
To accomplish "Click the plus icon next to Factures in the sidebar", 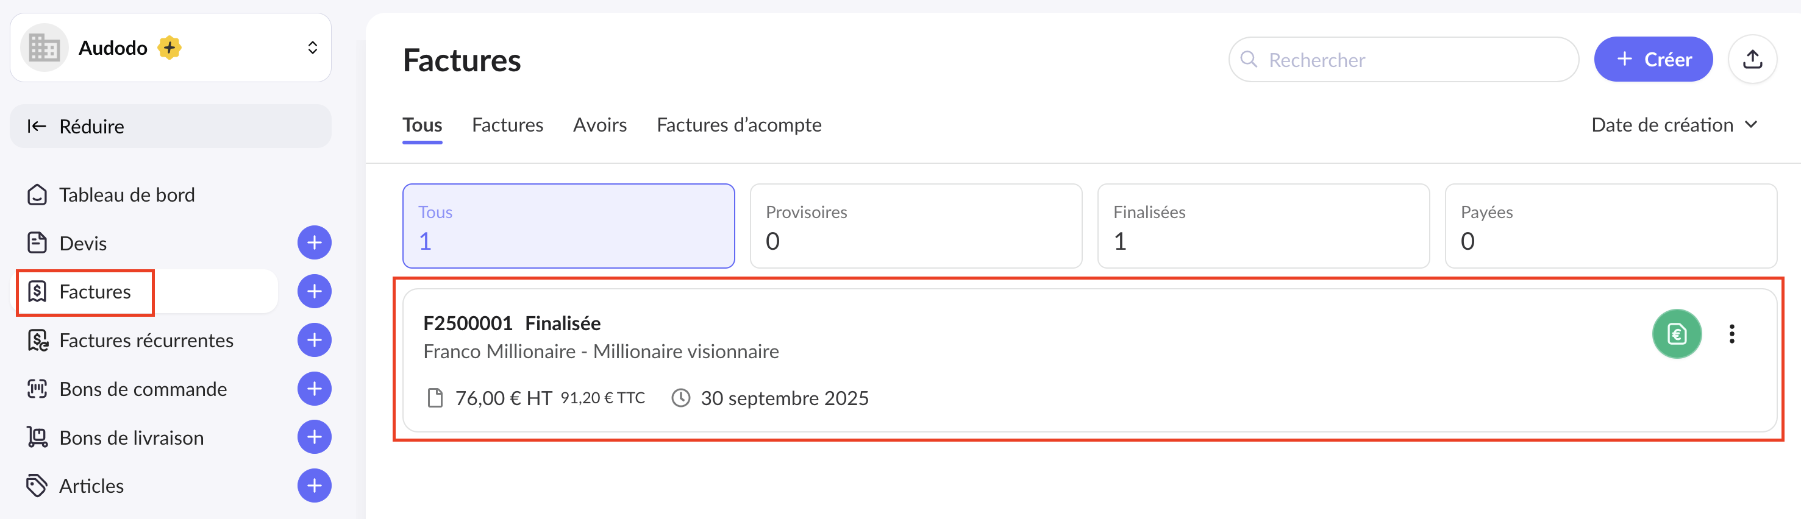I will pyautogui.click(x=314, y=291).
